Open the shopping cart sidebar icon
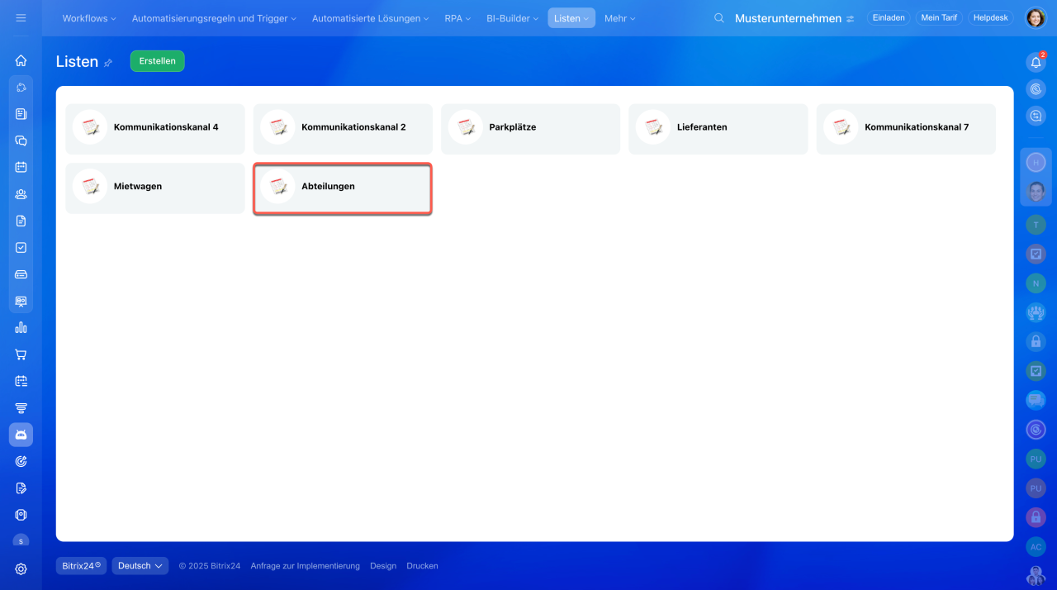 click(x=21, y=354)
